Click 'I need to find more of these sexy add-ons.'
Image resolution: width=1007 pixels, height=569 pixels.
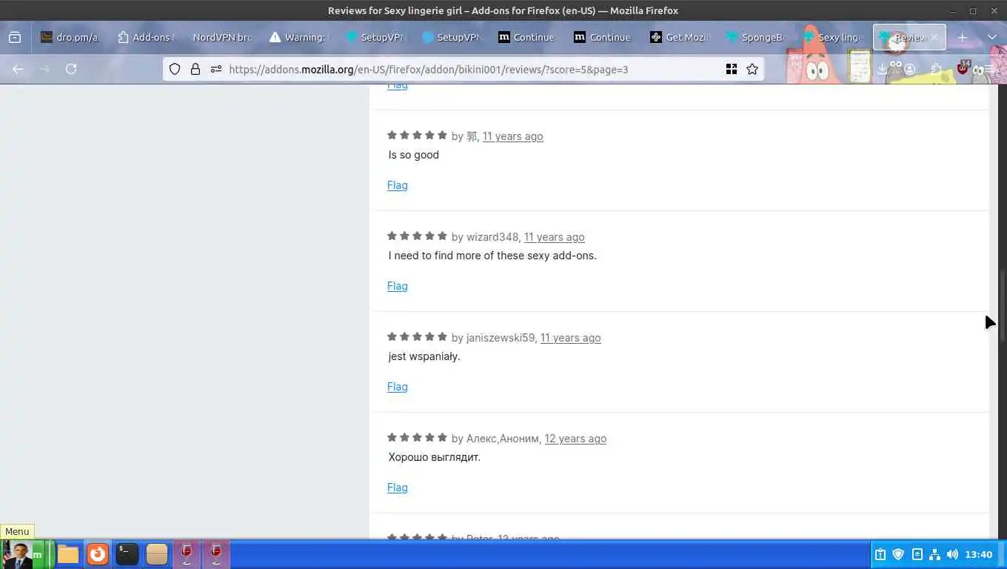click(x=492, y=256)
